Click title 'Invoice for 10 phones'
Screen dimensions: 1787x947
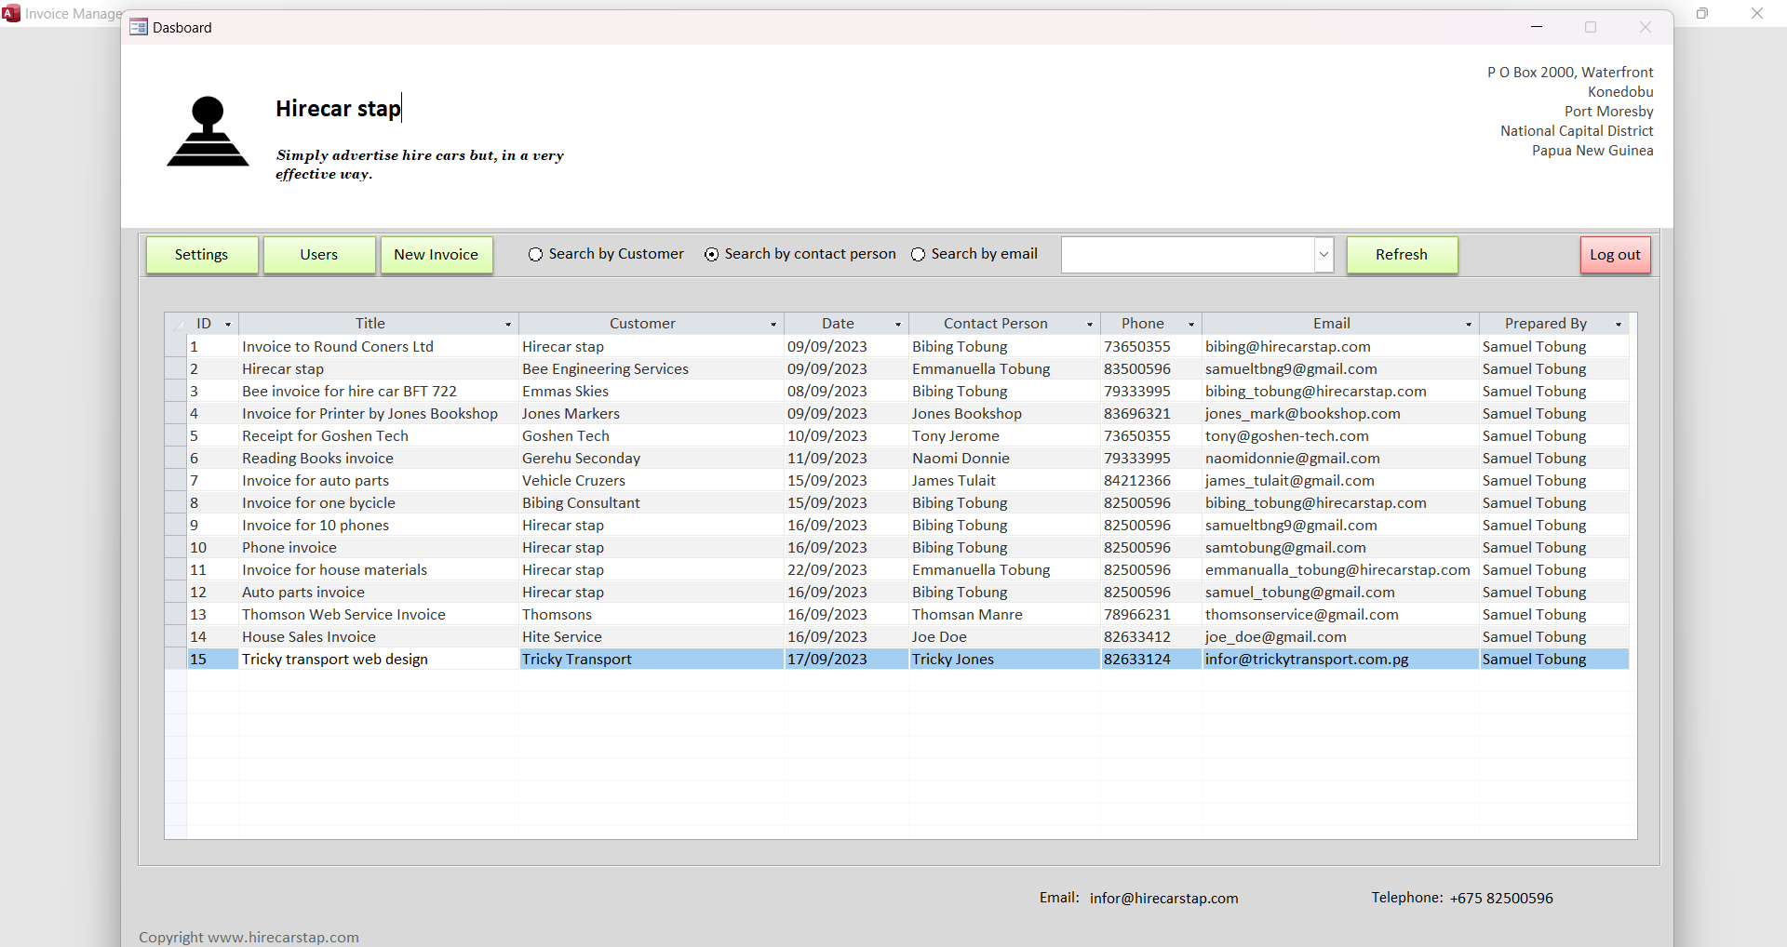coord(316,525)
